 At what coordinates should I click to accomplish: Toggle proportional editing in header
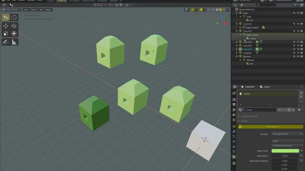(x=127, y=5)
